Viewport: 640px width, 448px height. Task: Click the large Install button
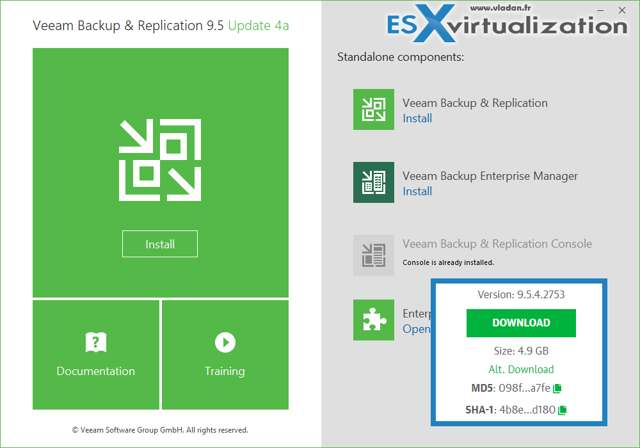[160, 244]
